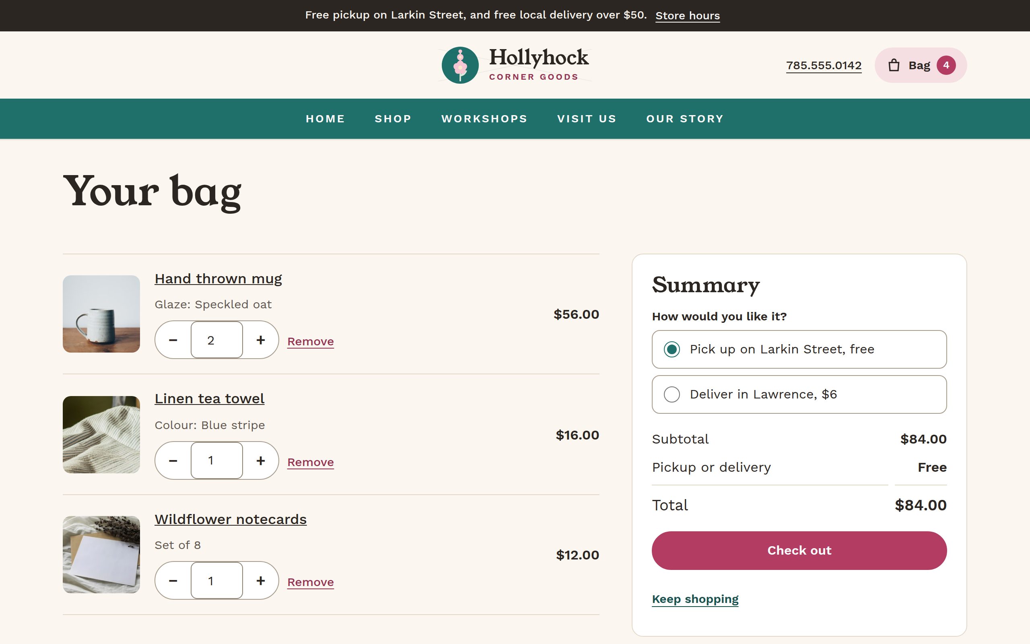1030x644 pixels.
Task: Open the Workshops navigation item
Action: (x=484, y=119)
